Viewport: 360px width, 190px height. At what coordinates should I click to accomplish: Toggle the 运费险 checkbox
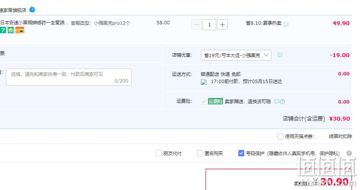(x=203, y=101)
